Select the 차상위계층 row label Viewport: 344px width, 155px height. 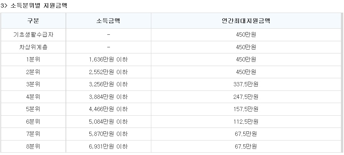pos(33,47)
